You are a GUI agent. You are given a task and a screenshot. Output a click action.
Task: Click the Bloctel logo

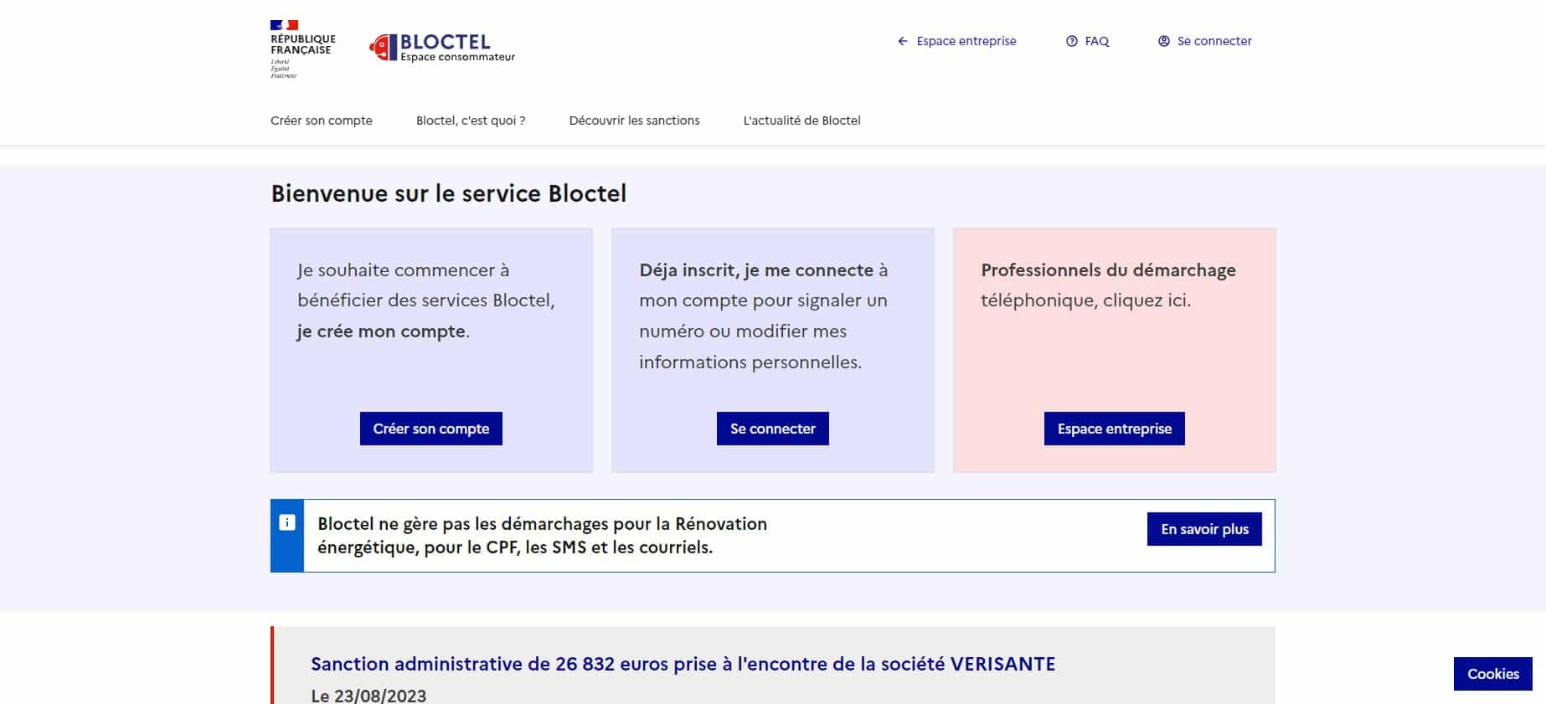pos(443,48)
